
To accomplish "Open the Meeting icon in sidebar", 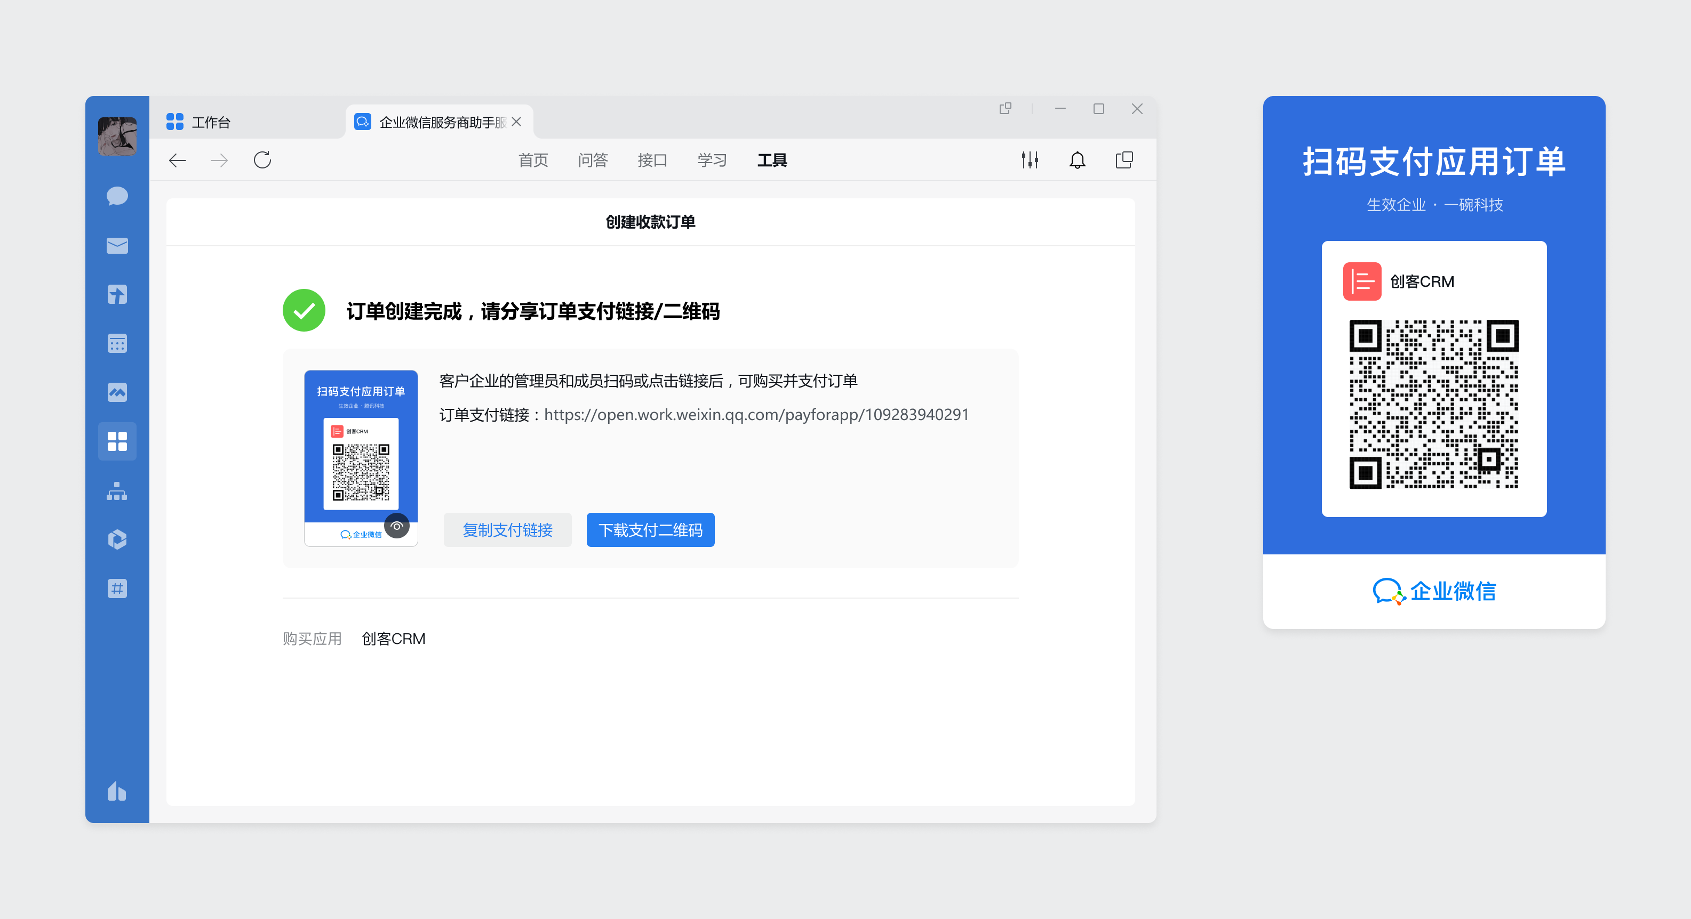I will tap(117, 392).
